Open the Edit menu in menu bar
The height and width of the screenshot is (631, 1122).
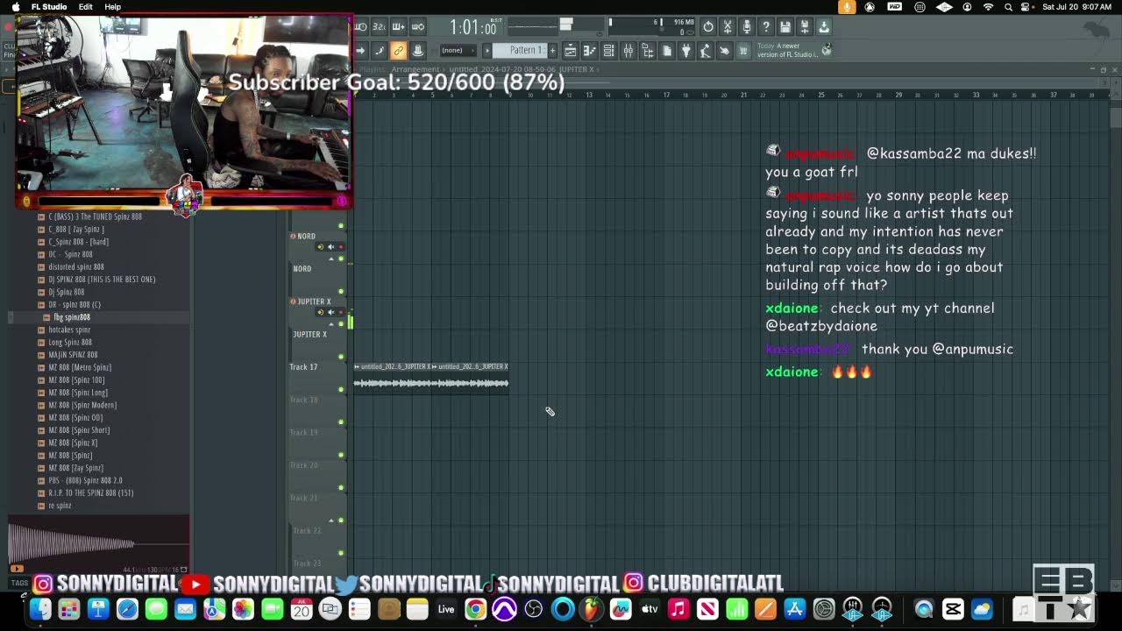coord(86,7)
